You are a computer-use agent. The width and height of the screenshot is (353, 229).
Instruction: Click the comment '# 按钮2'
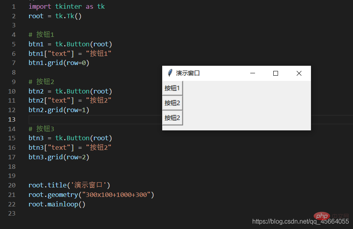click(x=41, y=82)
